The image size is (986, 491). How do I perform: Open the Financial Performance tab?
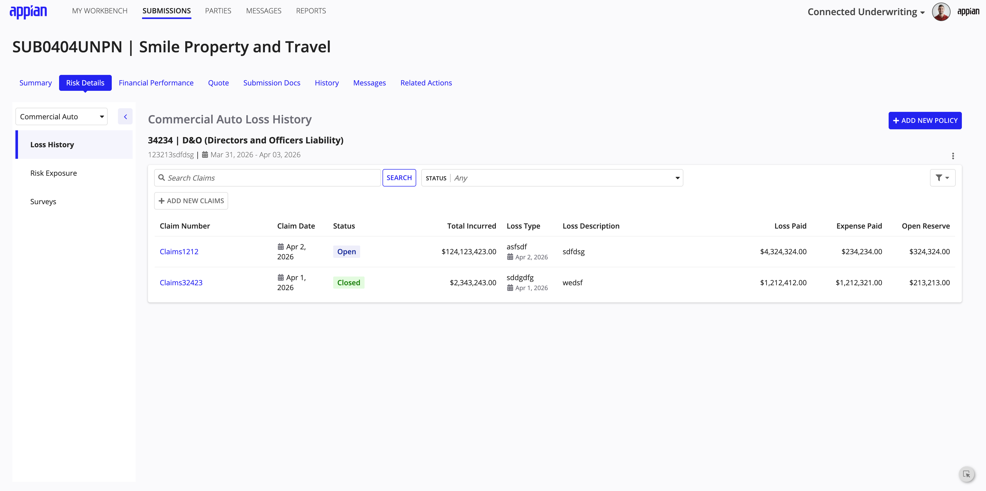pos(156,83)
